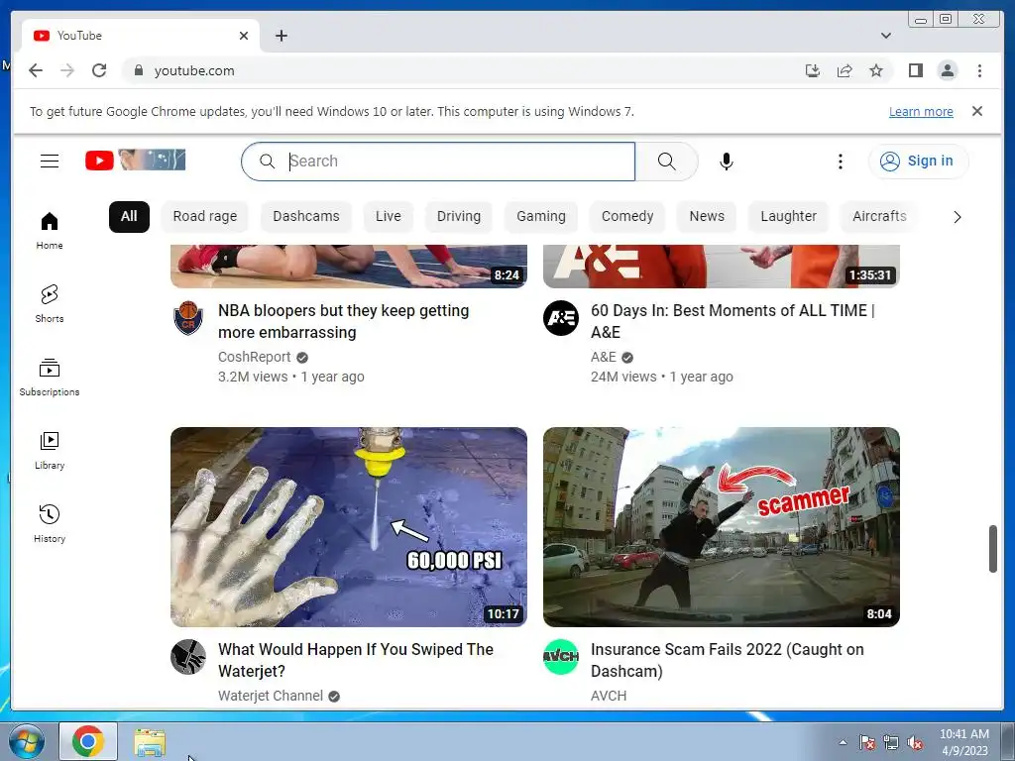The width and height of the screenshot is (1015, 761).
Task: Click the A&E channel avatar
Action: (561, 318)
